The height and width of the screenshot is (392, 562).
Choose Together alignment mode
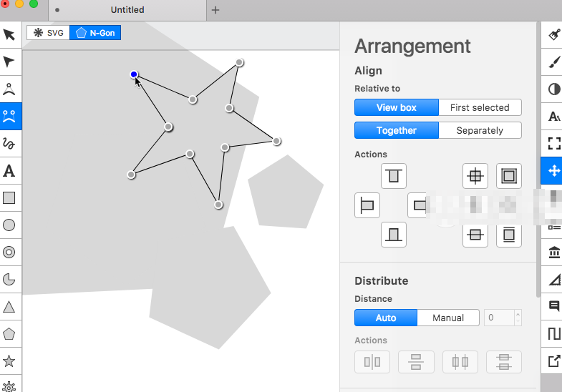click(x=397, y=130)
